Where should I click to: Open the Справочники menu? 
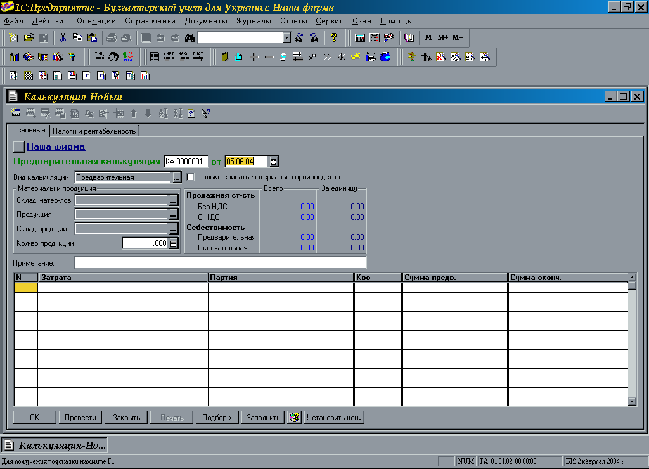pyautogui.click(x=150, y=21)
